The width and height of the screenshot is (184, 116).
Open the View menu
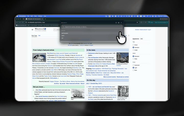coord(36,16)
